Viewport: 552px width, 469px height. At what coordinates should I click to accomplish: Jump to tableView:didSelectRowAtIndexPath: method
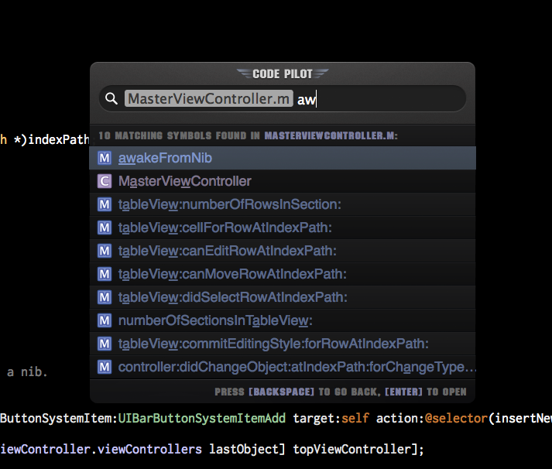(283, 297)
